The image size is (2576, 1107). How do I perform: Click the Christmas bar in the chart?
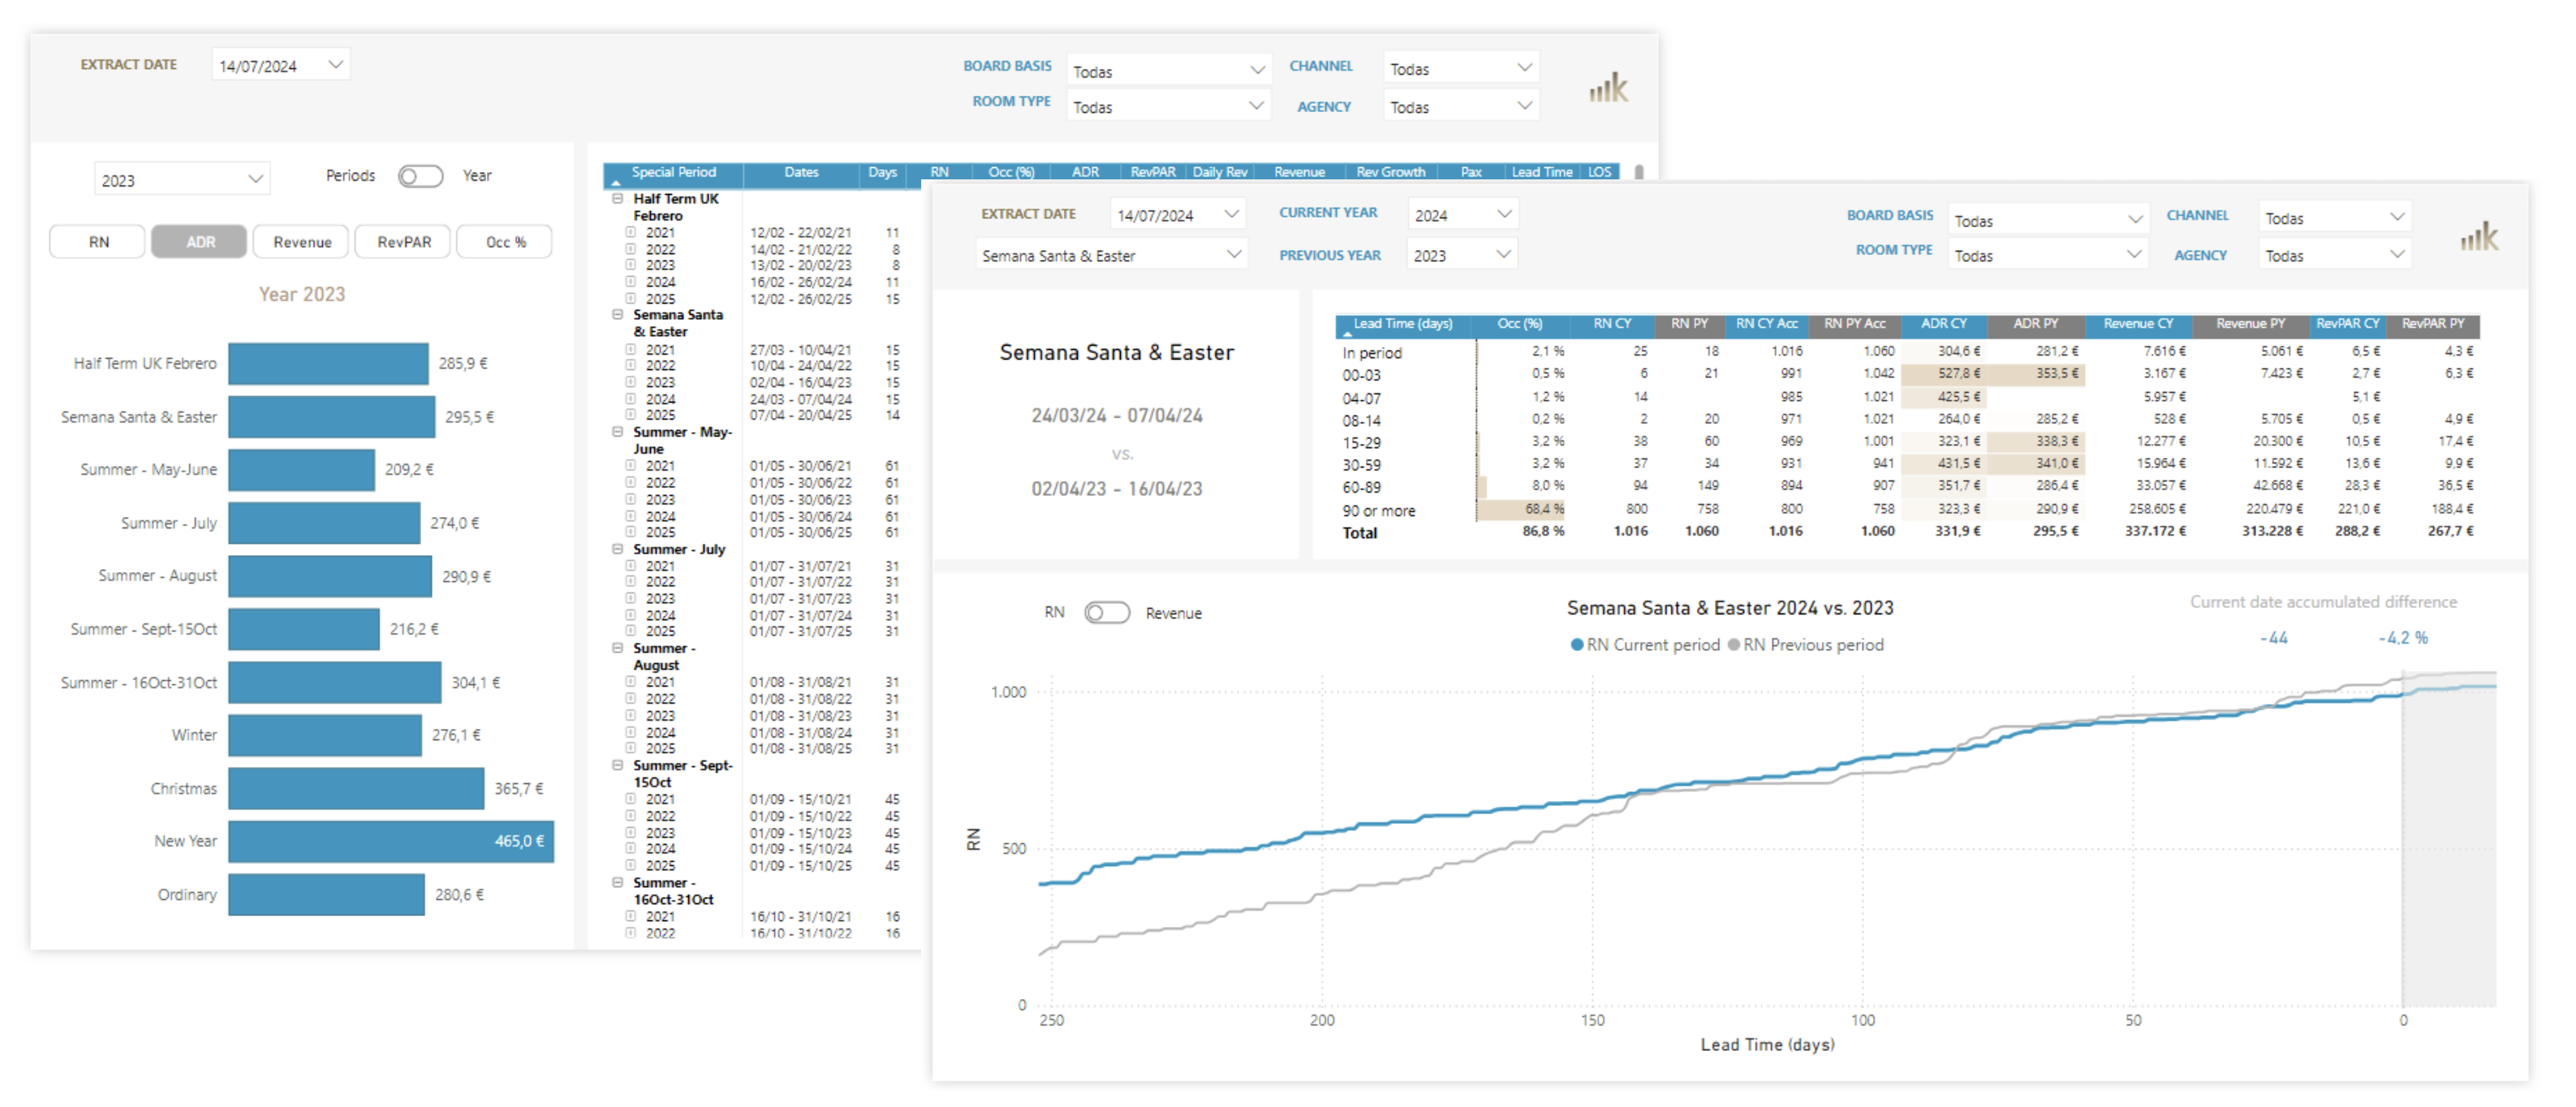point(356,788)
